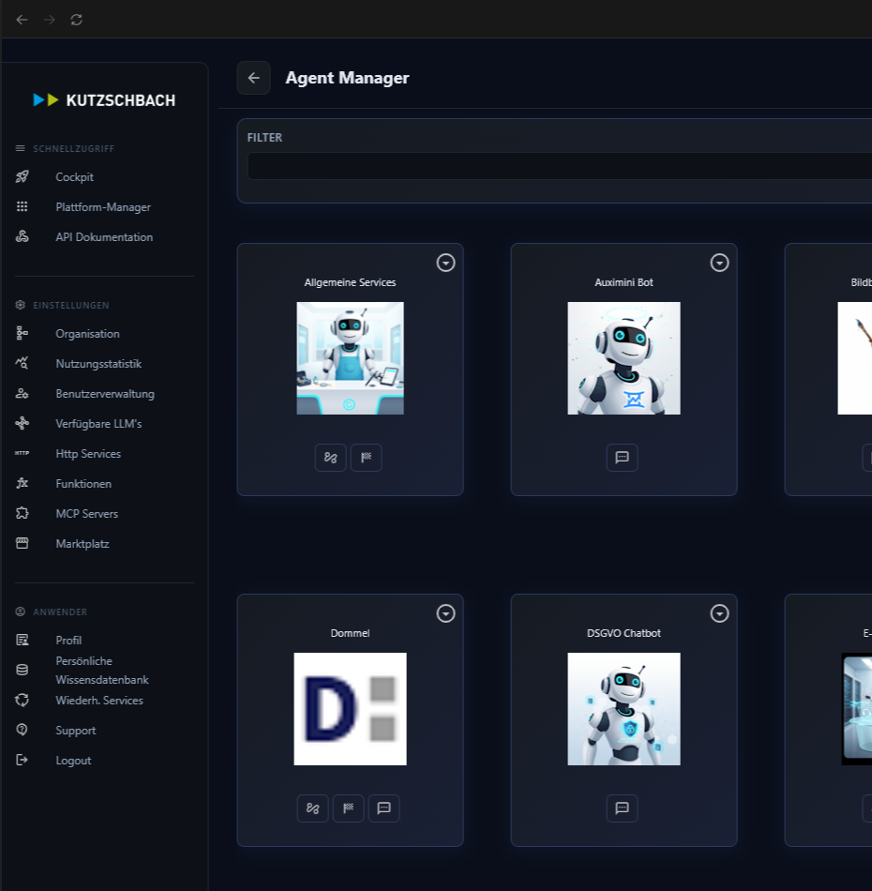Open Support link
The height and width of the screenshot is (891, 872).
click(76, 731)
